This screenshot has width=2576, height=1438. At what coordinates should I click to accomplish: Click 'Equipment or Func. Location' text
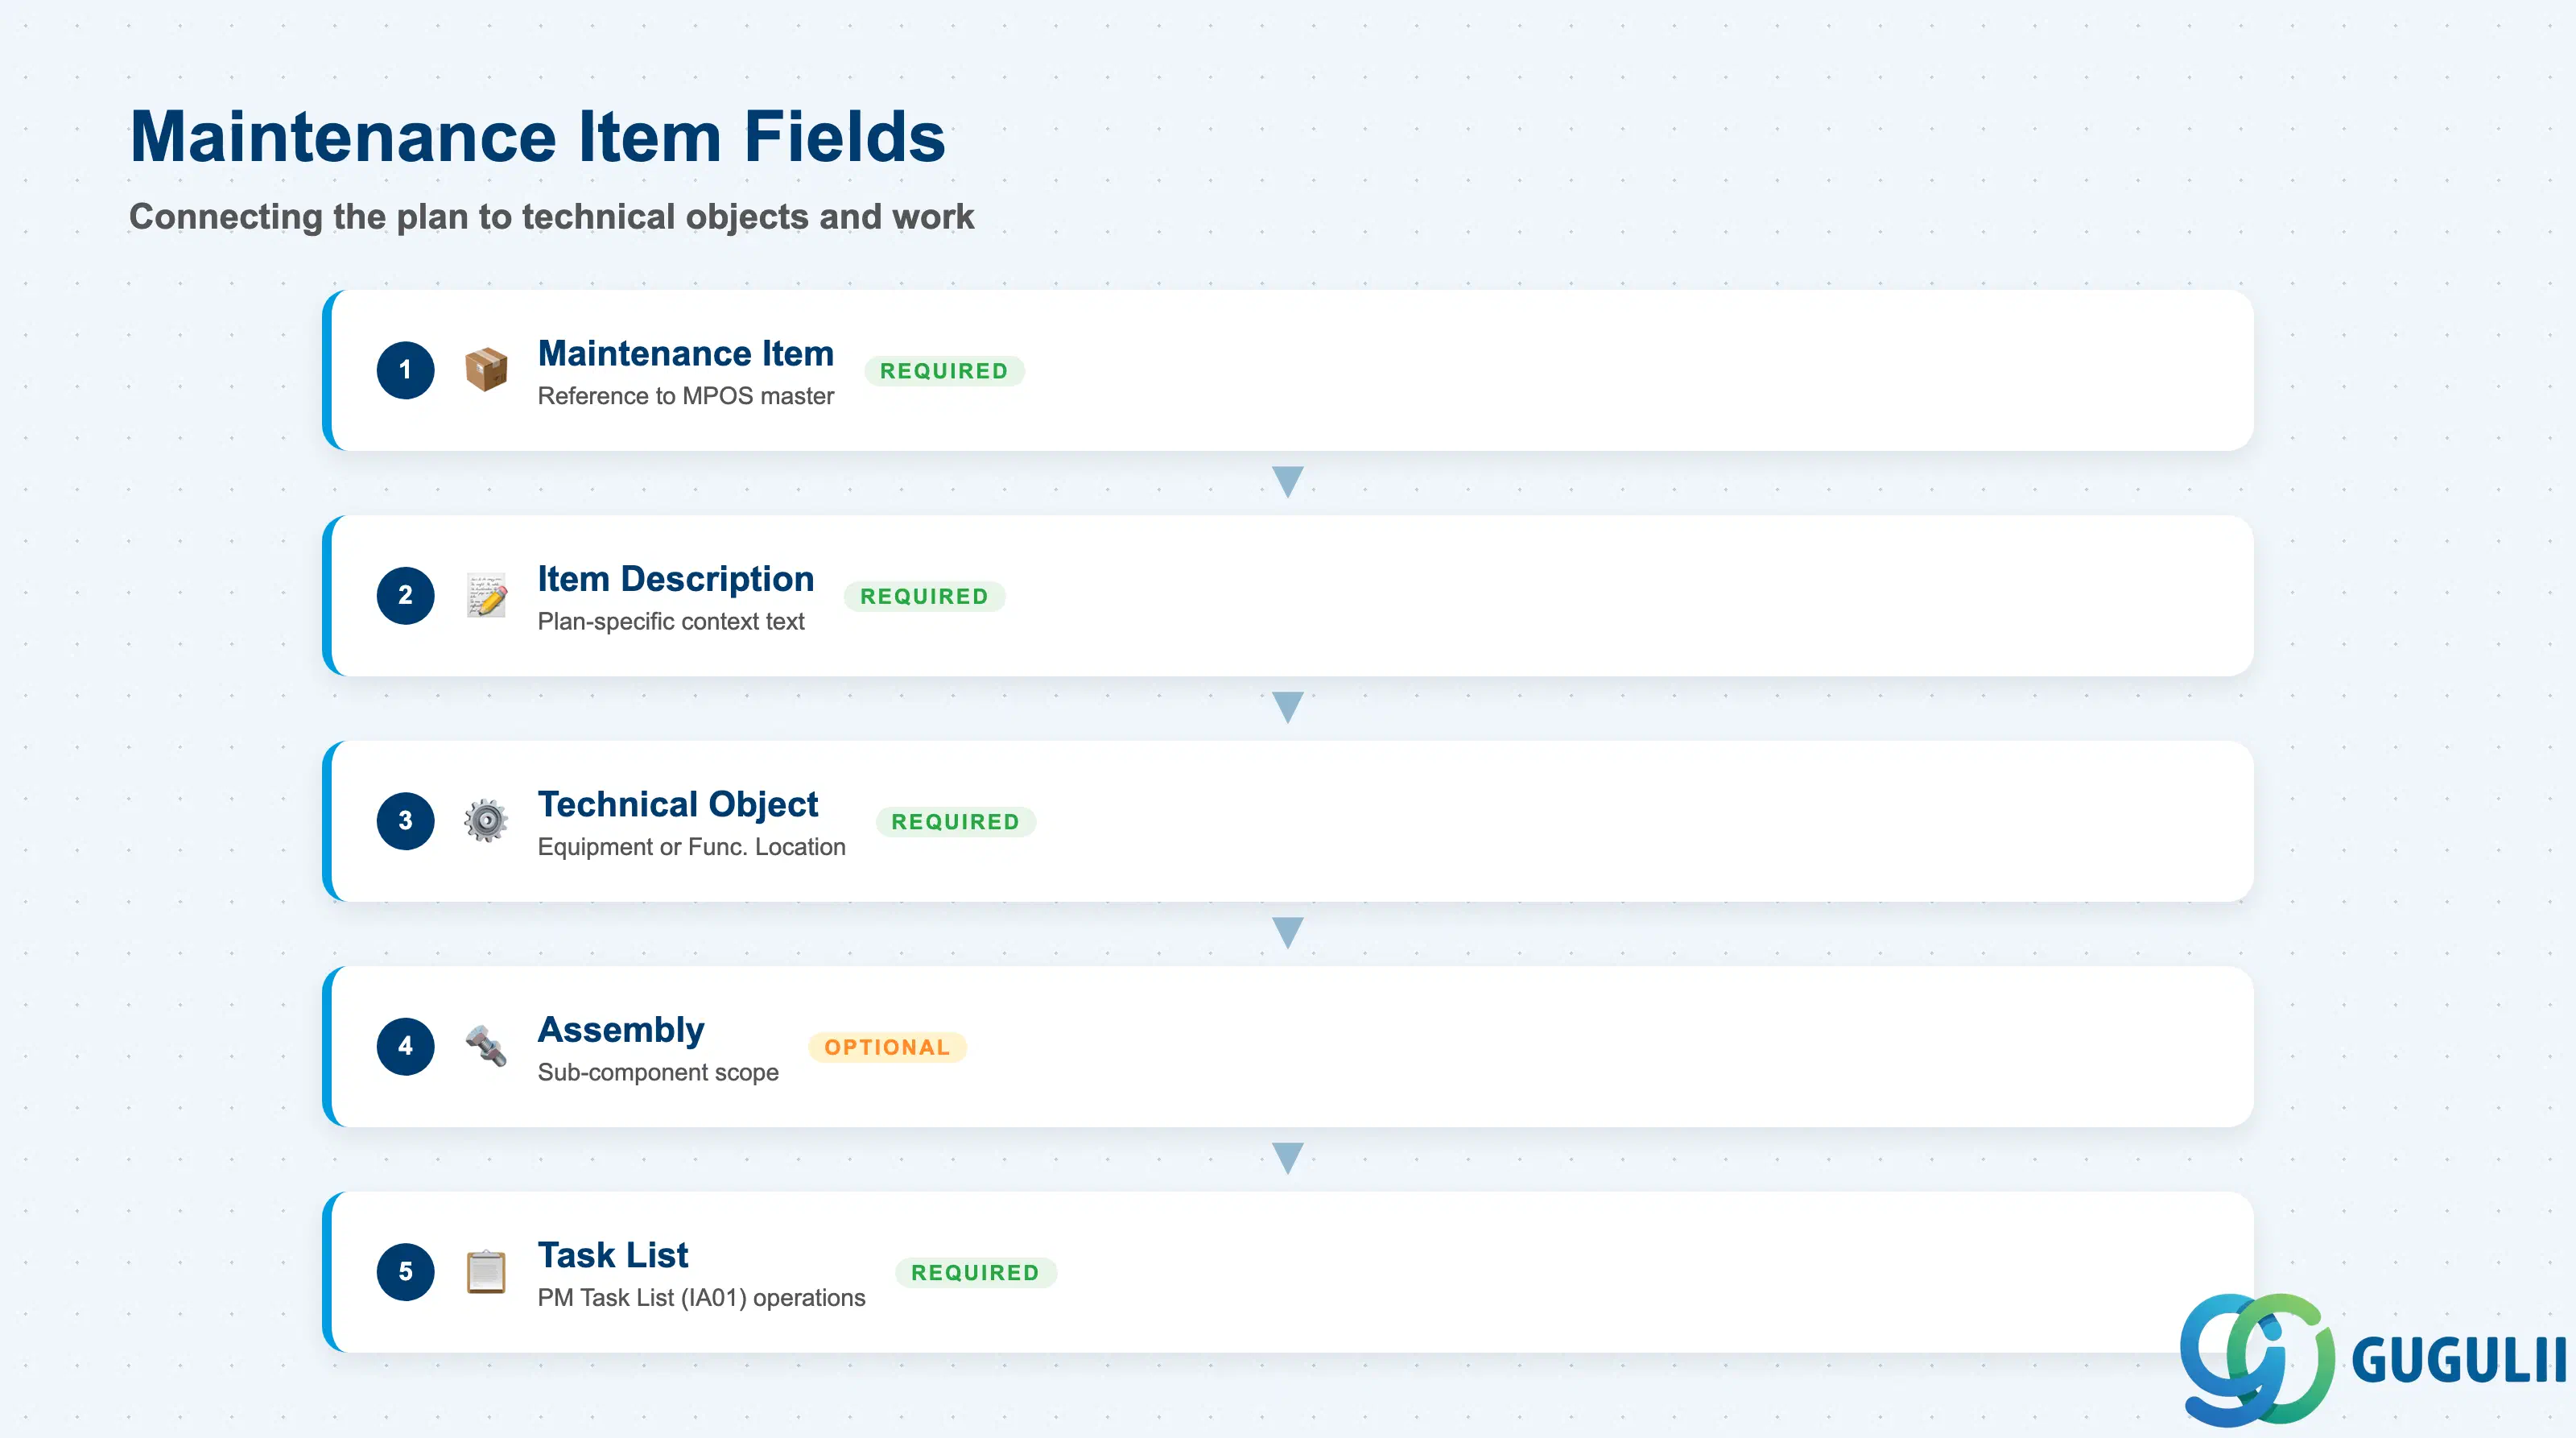pos(692,847)
